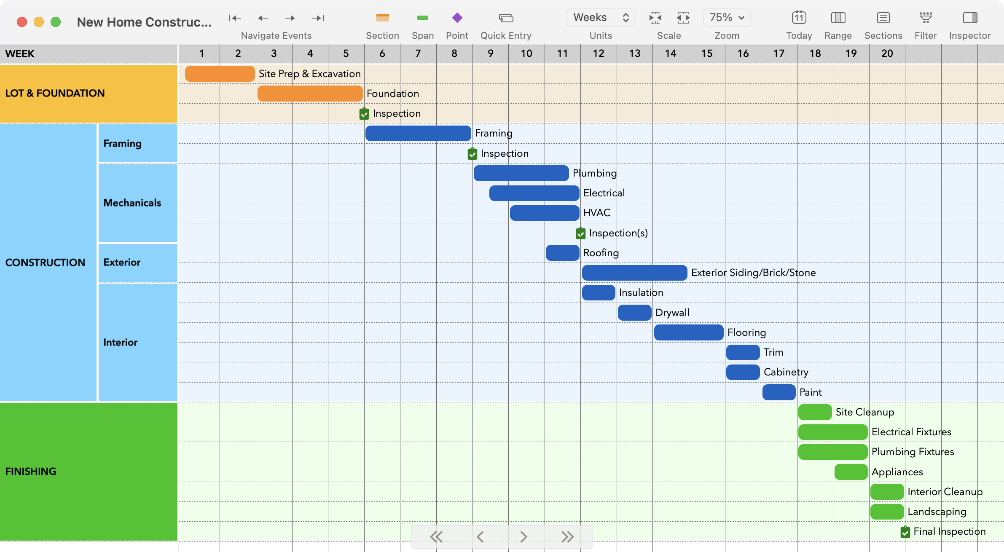Toggle the Inspector sidebar
The image size is (1004, 552).
click(970, 18)
